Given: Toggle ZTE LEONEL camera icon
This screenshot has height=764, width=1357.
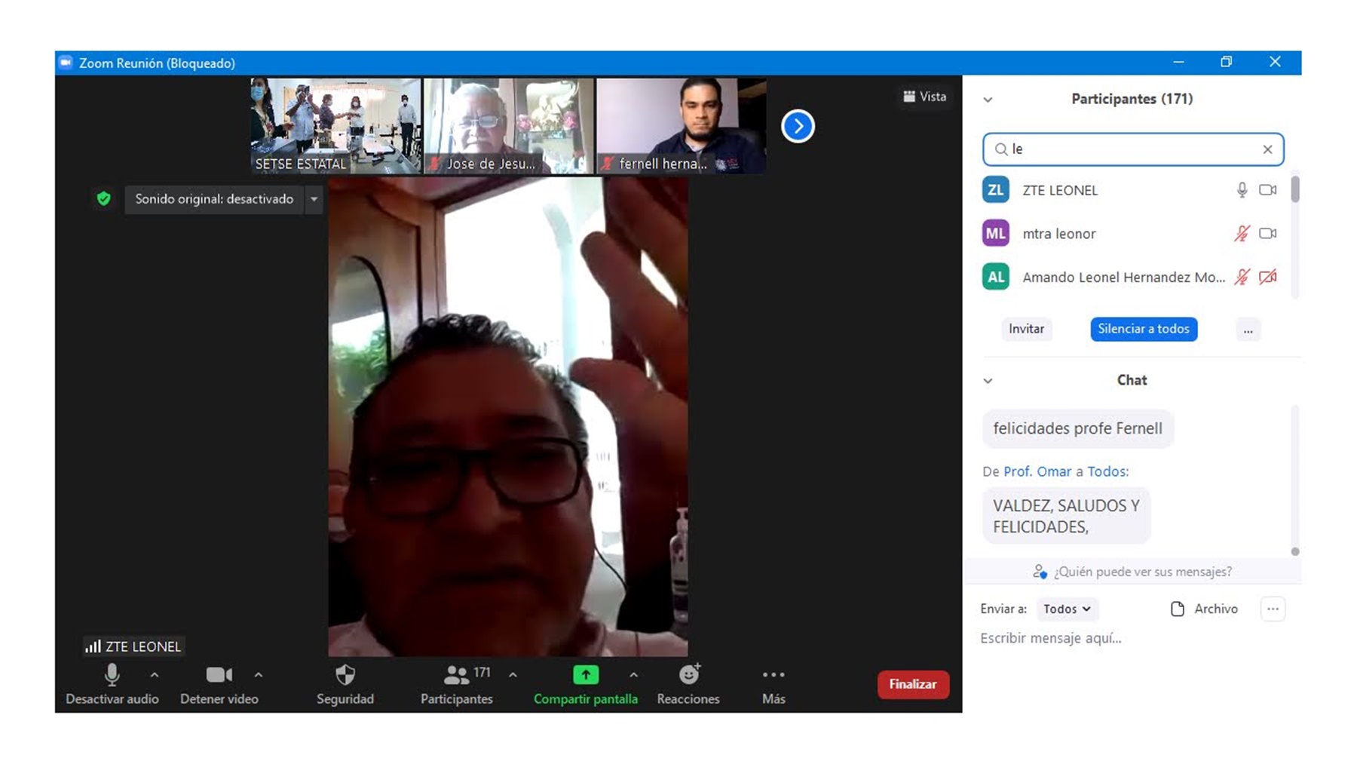Looking at the screenshot, I should tap(1268, 190).
